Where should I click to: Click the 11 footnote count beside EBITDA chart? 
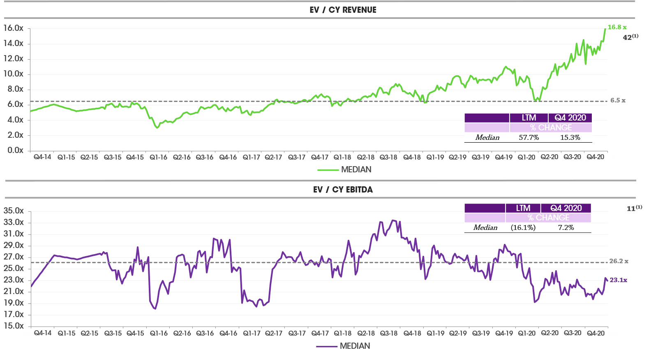(634, 209)
